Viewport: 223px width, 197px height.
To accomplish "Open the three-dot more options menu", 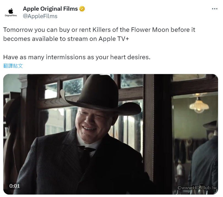I will click(215, 9).
